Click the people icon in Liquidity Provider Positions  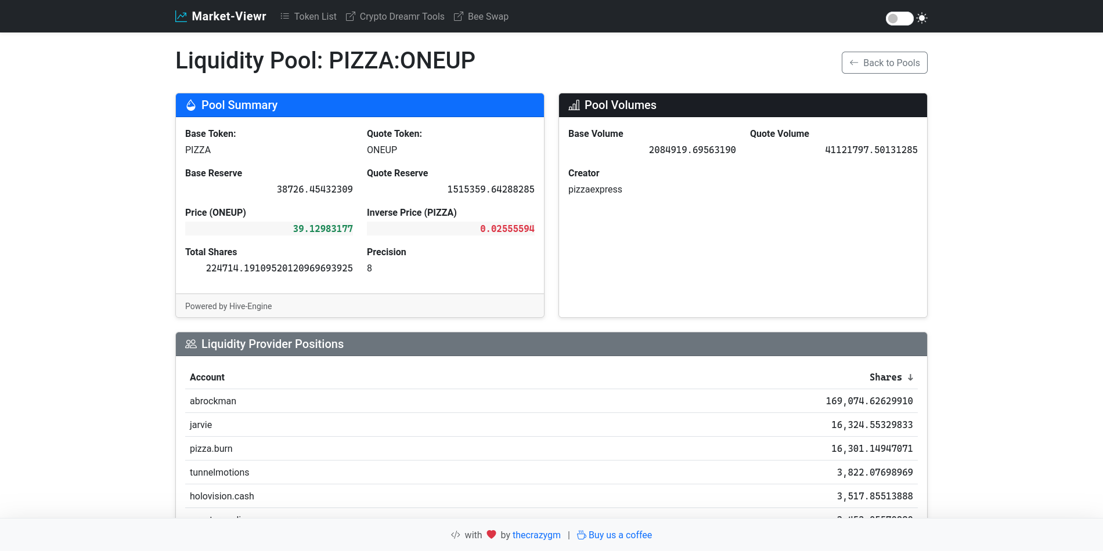(x=190, y=344)
